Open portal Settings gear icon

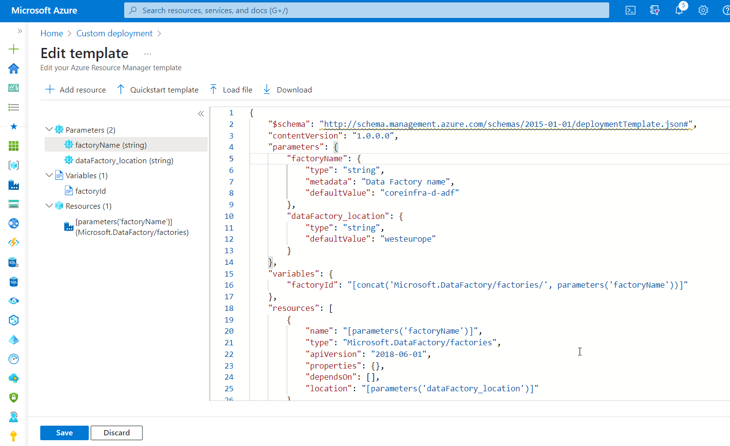point(703,10)
